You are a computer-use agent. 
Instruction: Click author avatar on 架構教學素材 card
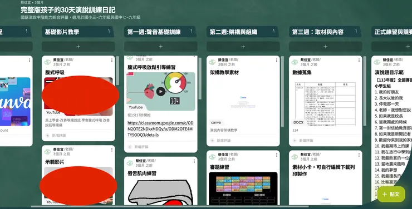[212, 62]
